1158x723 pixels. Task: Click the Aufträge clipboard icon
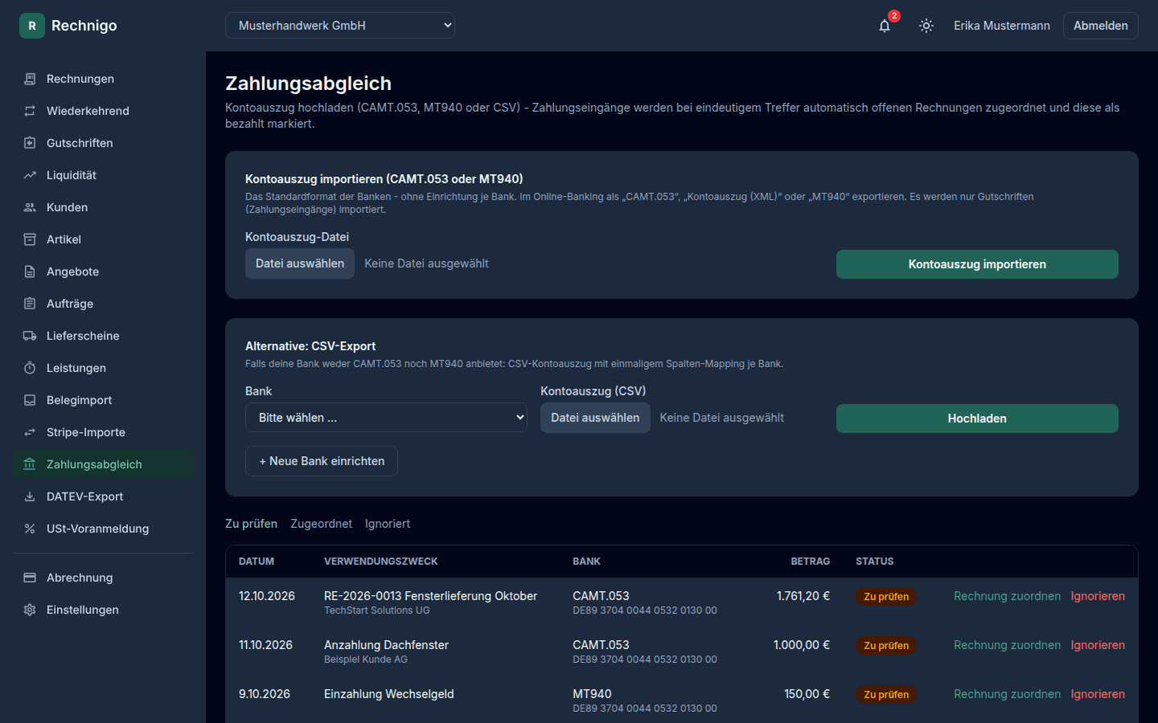tap(30, 304)
